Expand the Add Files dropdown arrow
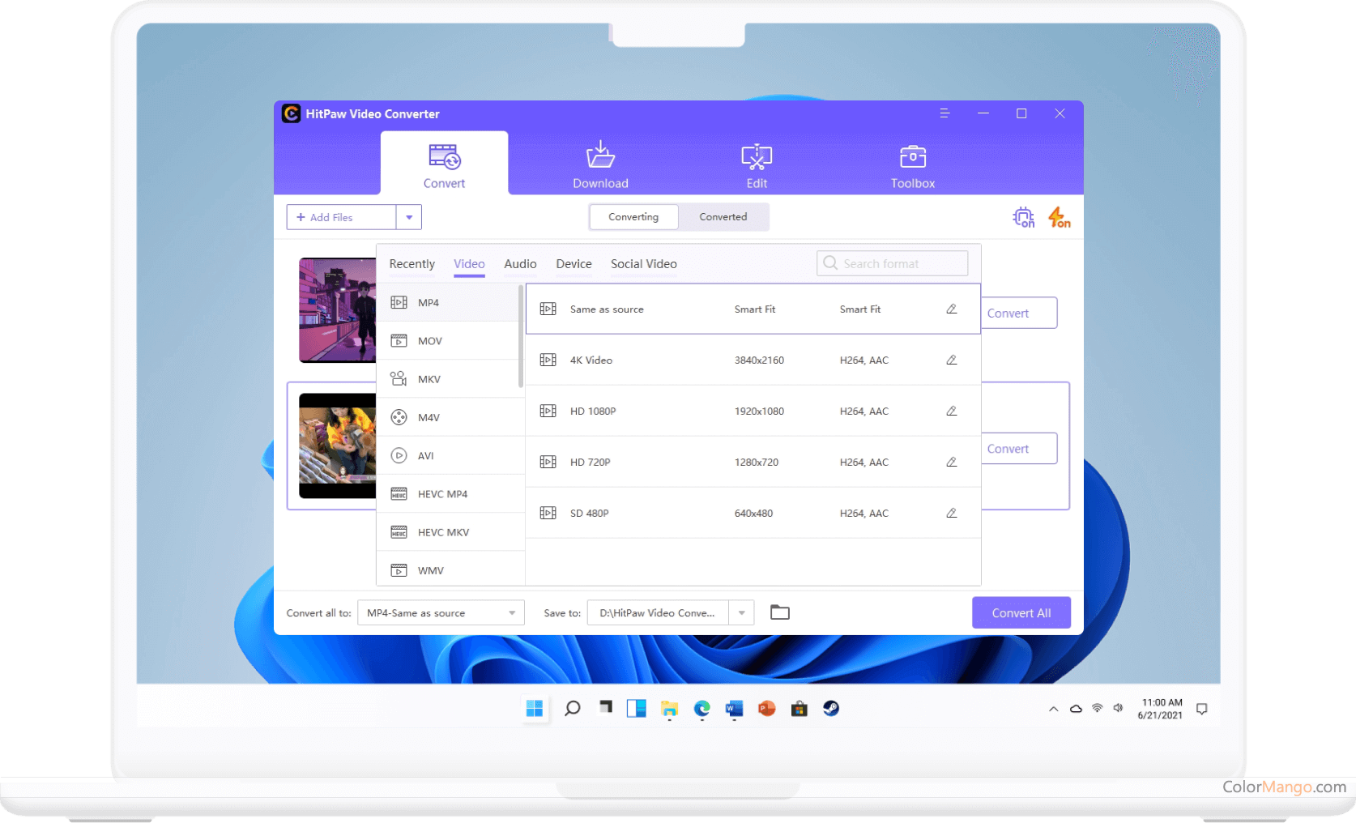 click(409, 217)
